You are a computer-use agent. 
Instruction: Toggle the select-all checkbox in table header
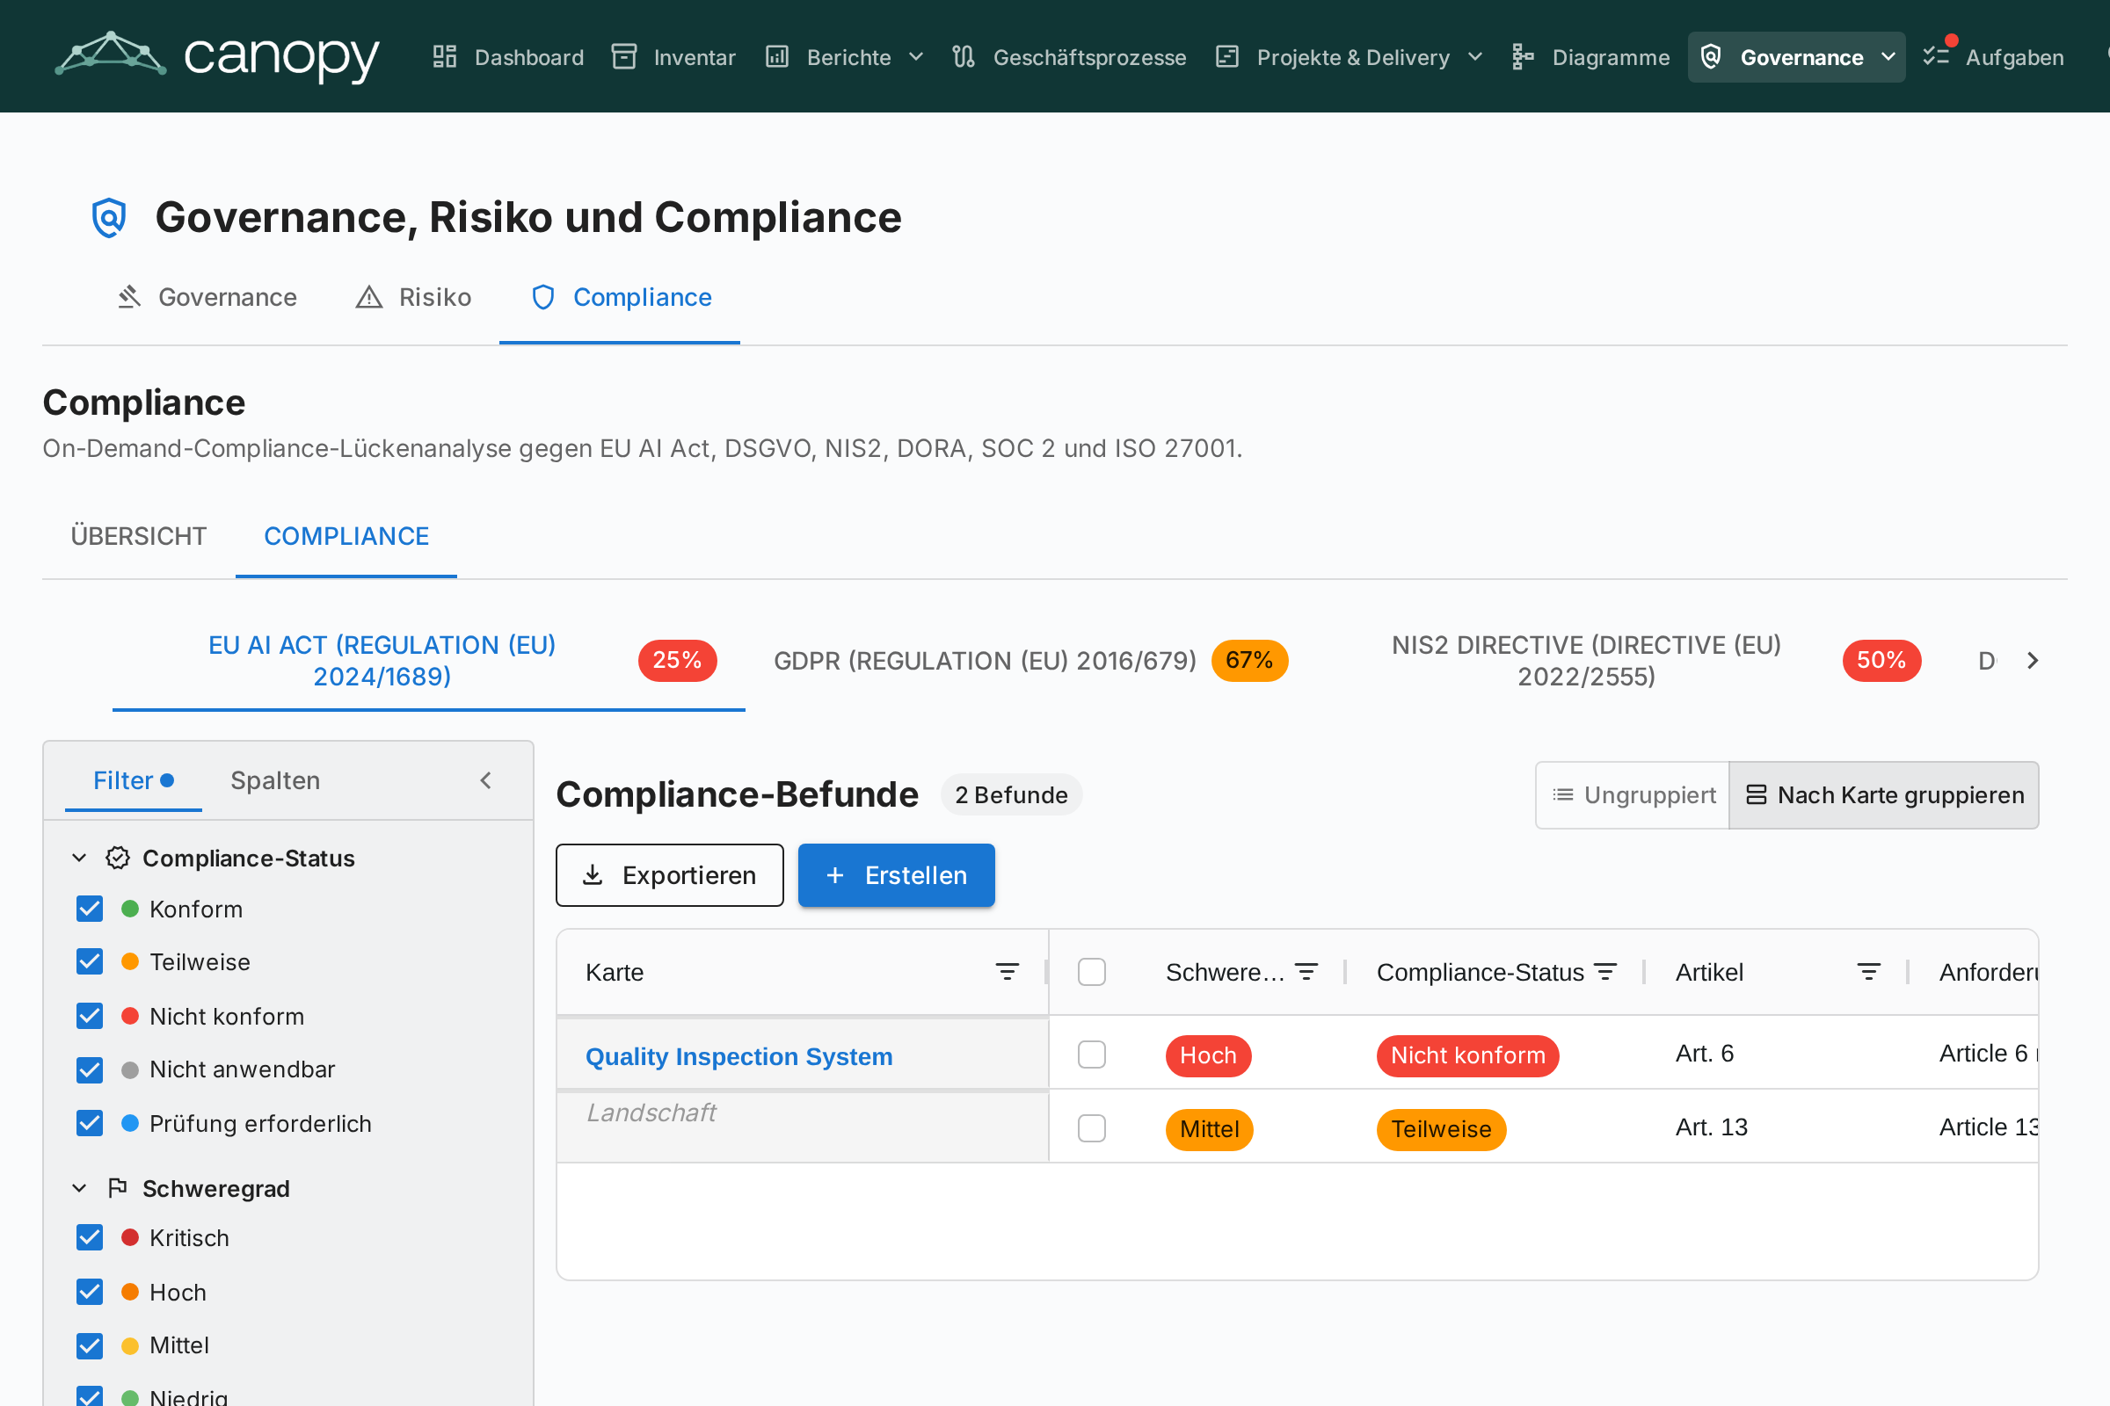[1092, 972]
